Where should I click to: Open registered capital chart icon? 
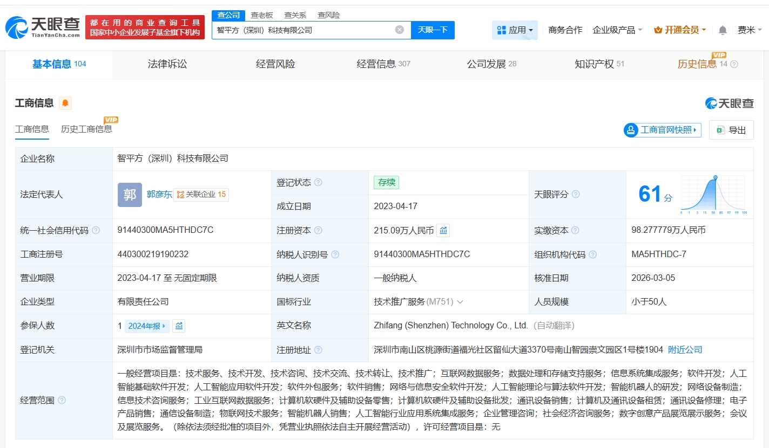[443, 231]
